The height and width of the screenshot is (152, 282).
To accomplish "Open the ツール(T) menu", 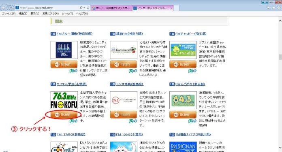I will 67,13.
